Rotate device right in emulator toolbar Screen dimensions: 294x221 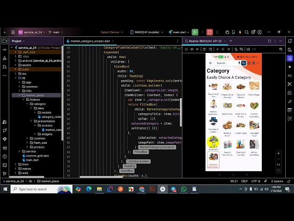(x=210, y=49)
